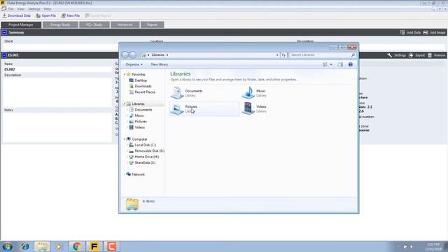Open Internet Explorer from taskbar
The height and width of the screenshot is (252, 448).
(25, 246)
